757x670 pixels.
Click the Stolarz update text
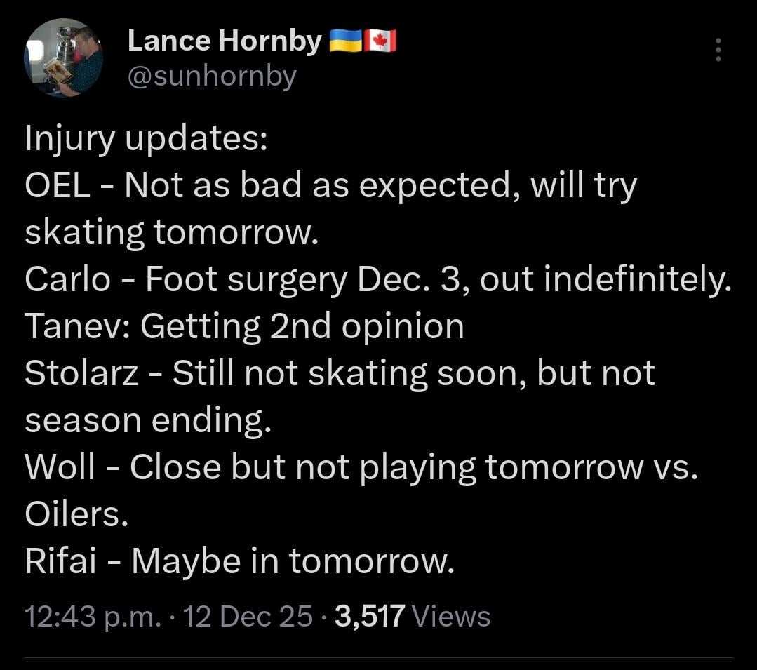pos(339,373)
